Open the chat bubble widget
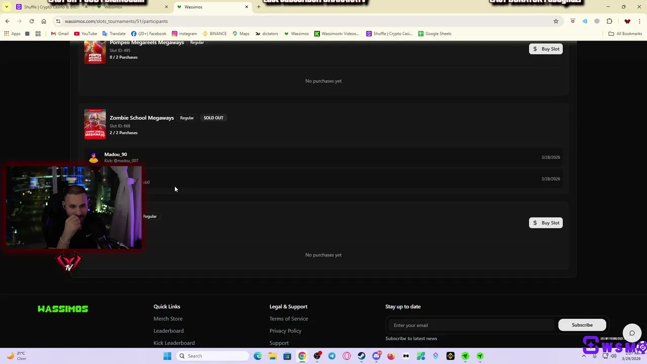This screenshot has width=647, height=364. click(632, 333)
